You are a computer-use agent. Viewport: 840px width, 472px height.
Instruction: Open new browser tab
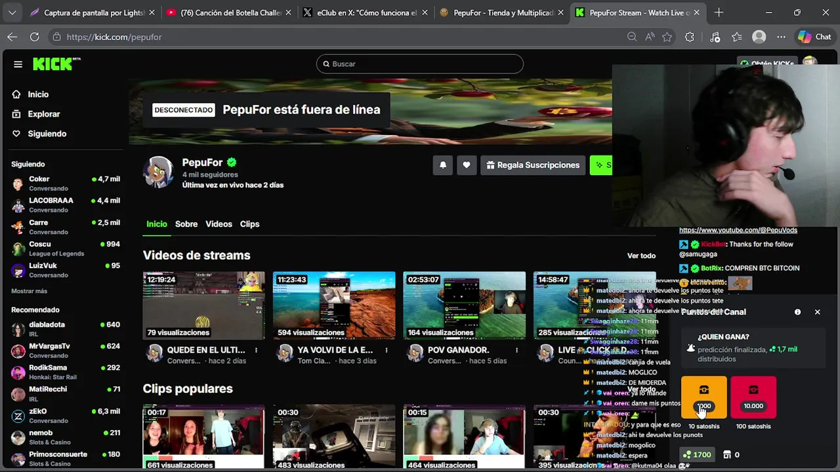coord(719,12)
